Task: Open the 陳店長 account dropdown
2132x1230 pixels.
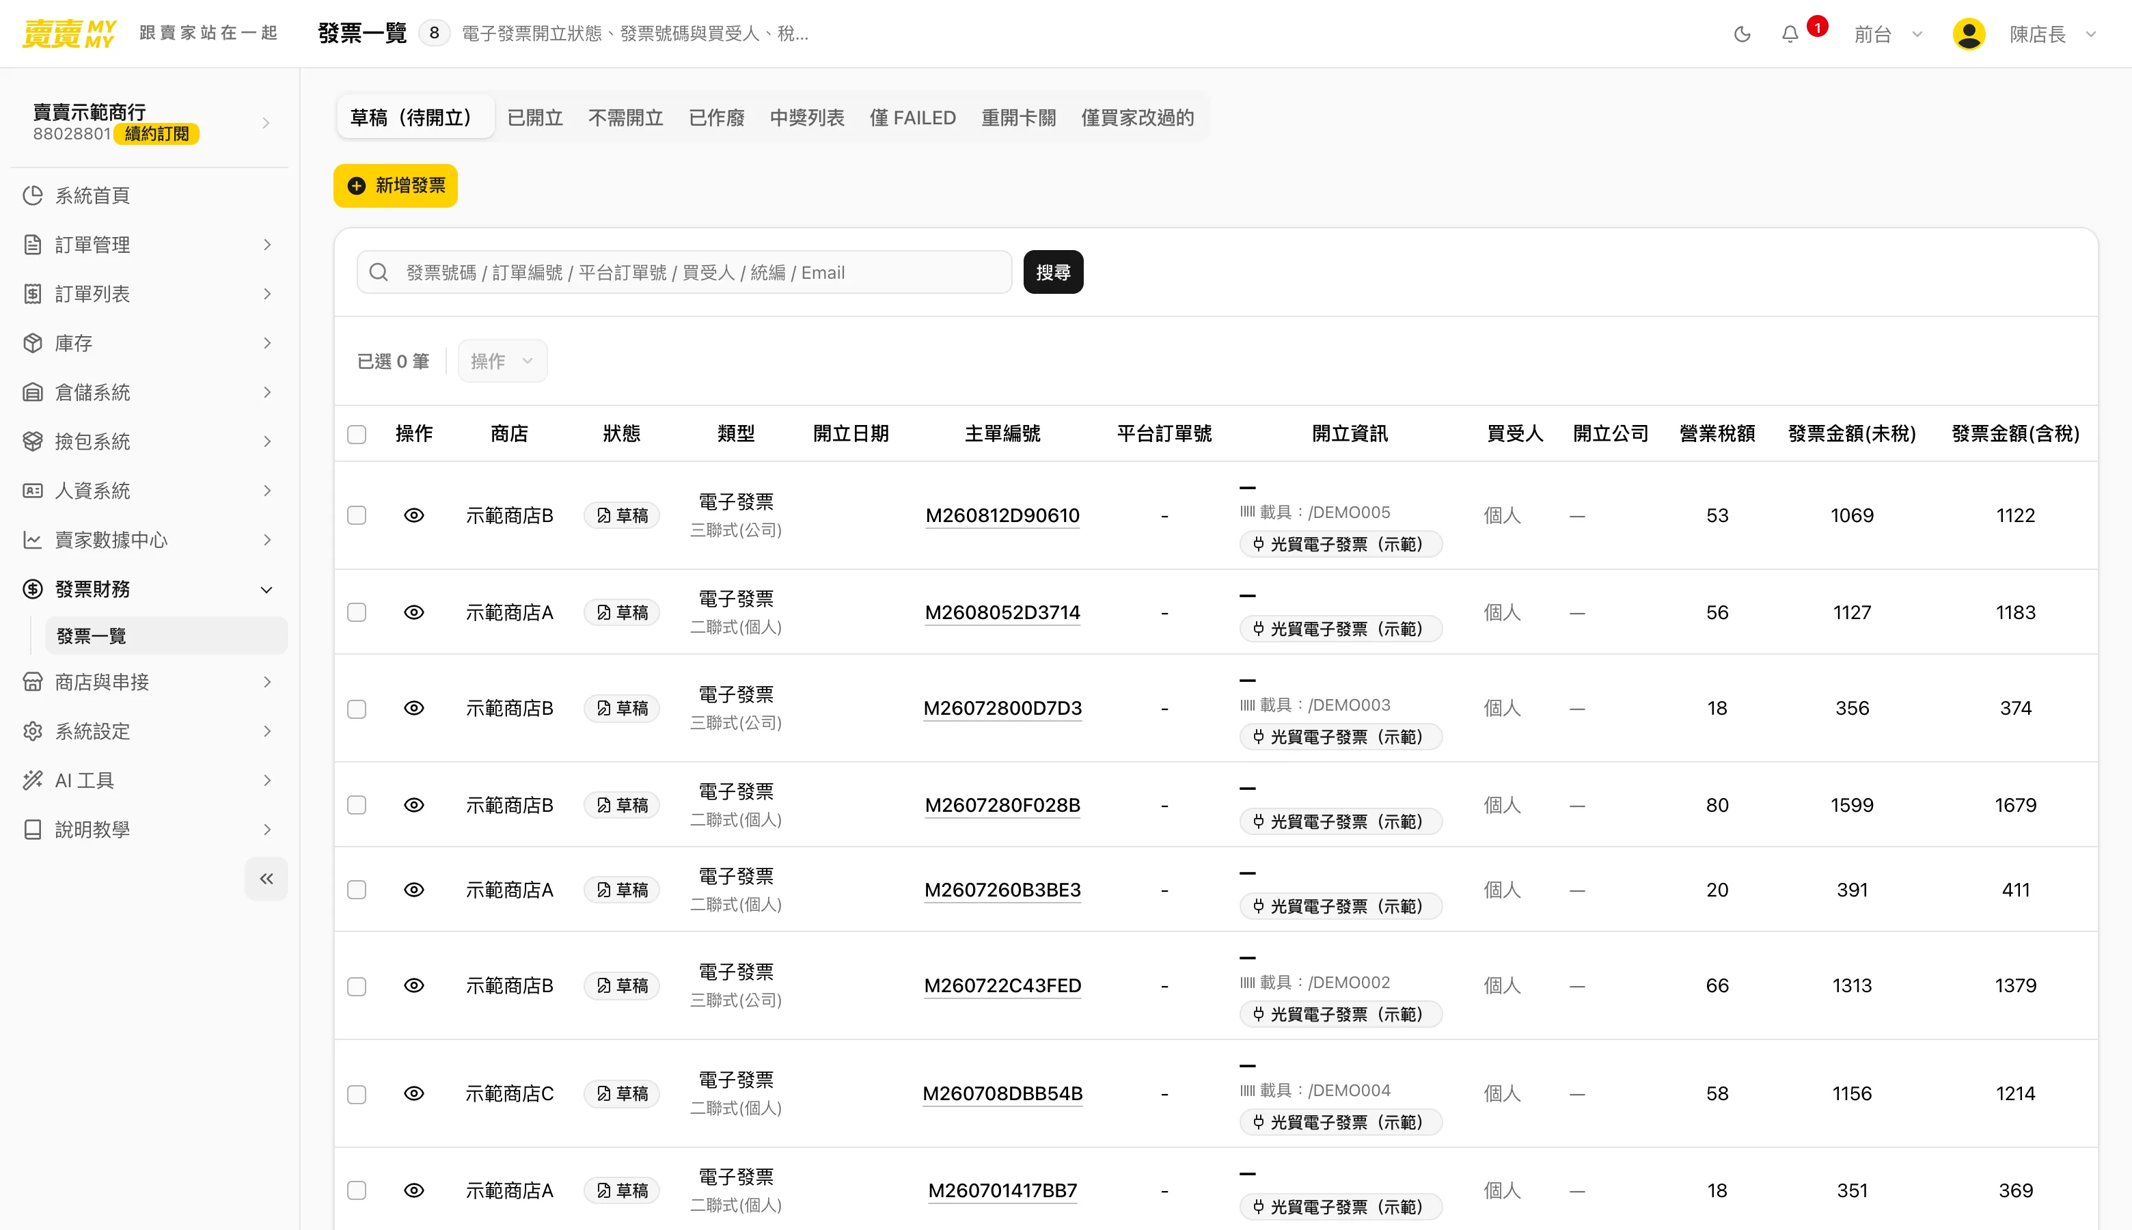Action: tap(2053, 33)
